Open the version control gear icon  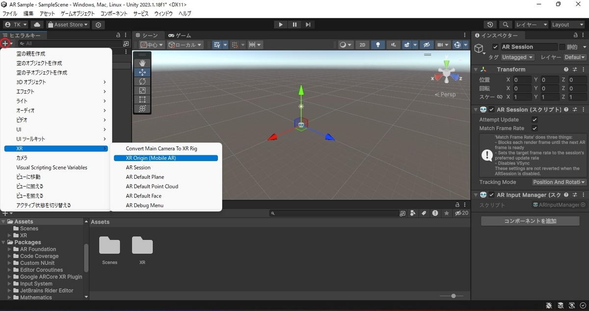pos(99,24)
